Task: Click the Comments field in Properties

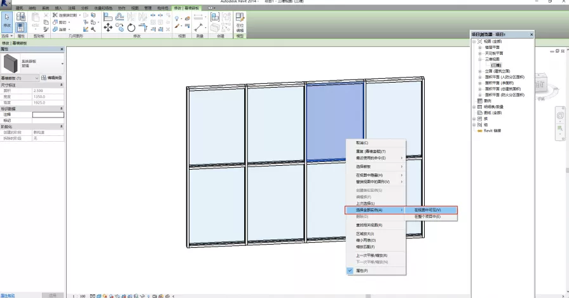Action: pos(48,114)
